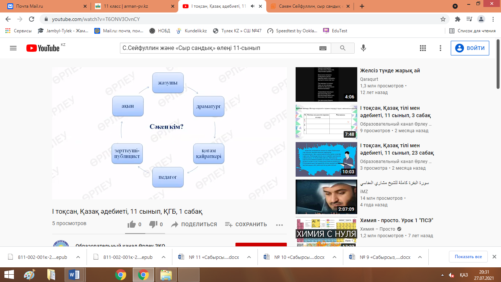Click the search magnifier button
The height and width of the screenshot is (282, 501).
click(343, 48)
